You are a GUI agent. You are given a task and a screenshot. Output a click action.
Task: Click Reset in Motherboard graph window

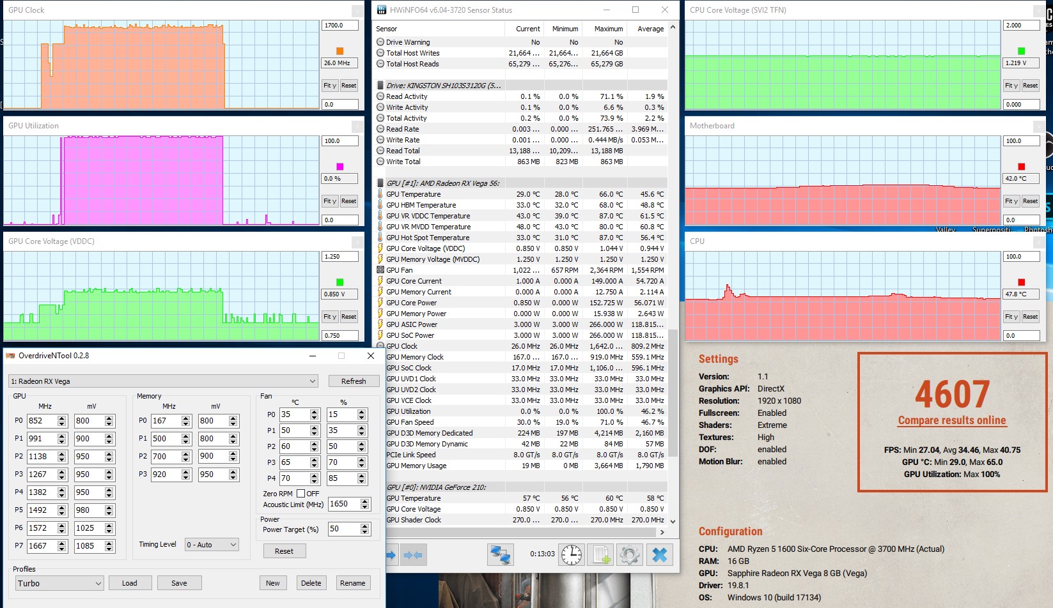(1030, 201)
